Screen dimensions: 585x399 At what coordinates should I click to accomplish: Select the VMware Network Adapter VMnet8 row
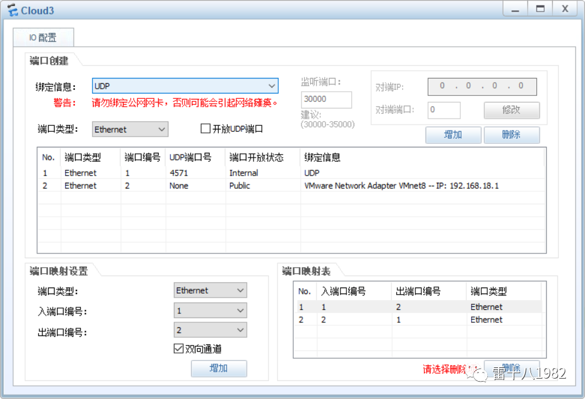(x=291, y=186)
